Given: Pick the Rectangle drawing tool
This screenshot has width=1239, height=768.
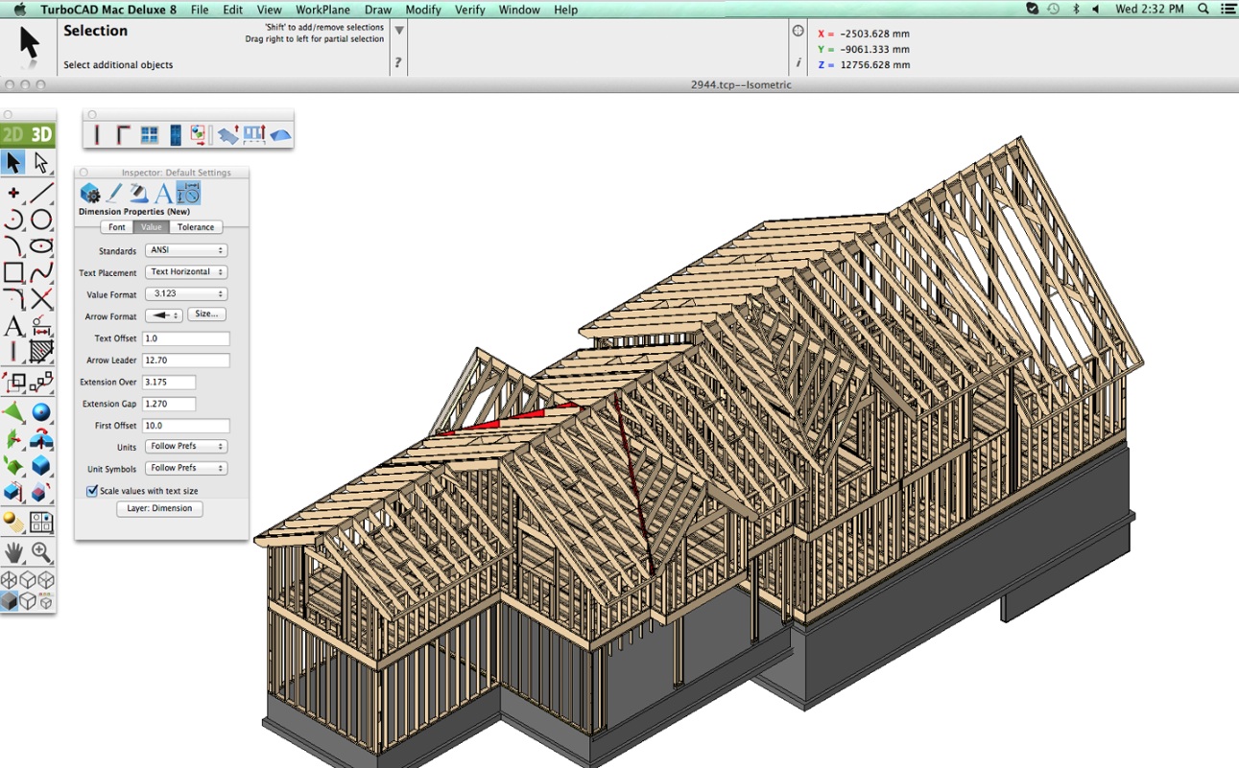Looking at the screenshot, I should coord(13,273).
